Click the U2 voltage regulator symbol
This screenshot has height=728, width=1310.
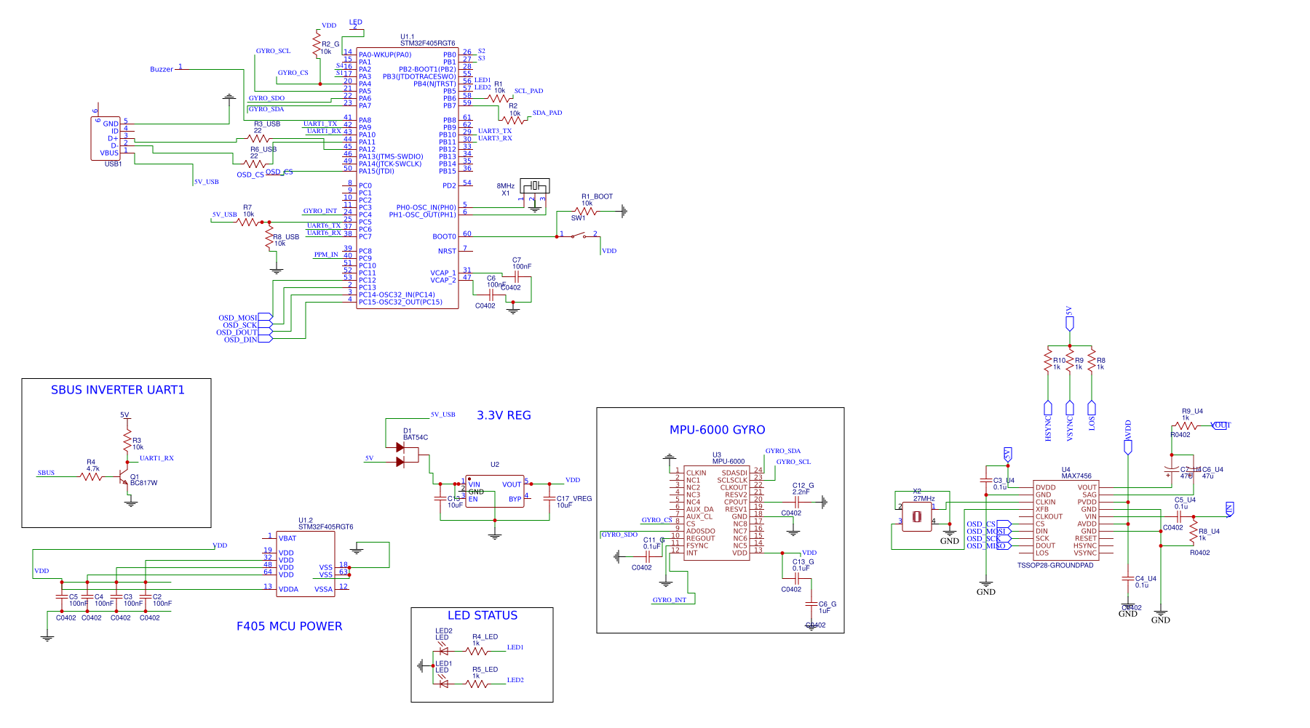pos(495,489)
